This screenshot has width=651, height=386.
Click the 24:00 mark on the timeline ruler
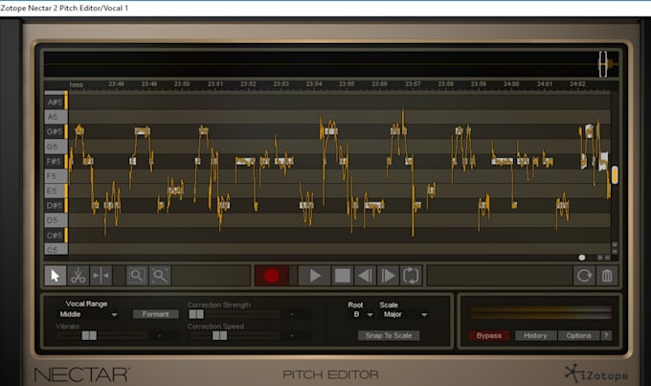tap(511, 84)
